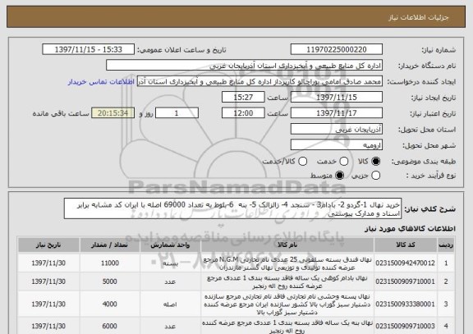The height and width of the screenshot is (334, 473).
Task: Click the نهال بادام کوهی product name cell
Action: coord(287,281)
